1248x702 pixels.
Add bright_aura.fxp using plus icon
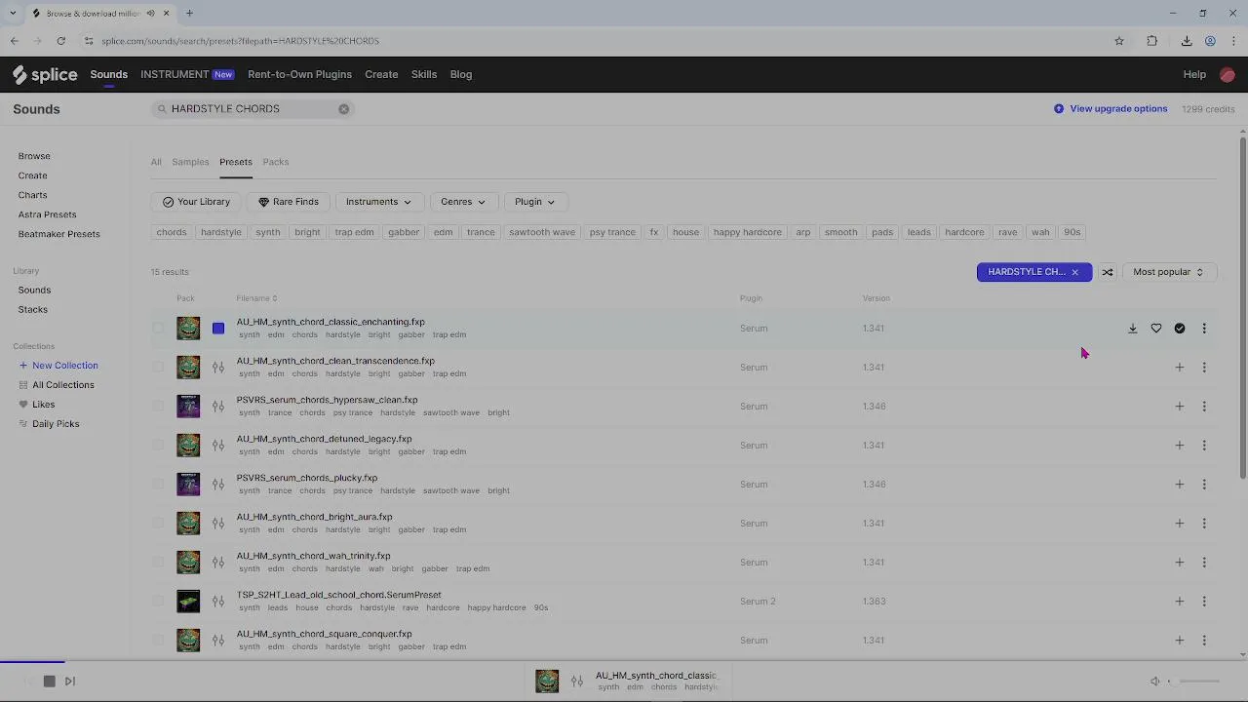pyautogui.click(x=1179, y=524)
